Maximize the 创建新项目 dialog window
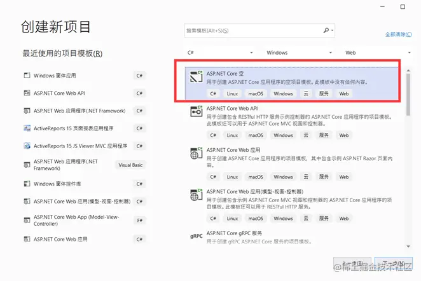 coord(403,7)
